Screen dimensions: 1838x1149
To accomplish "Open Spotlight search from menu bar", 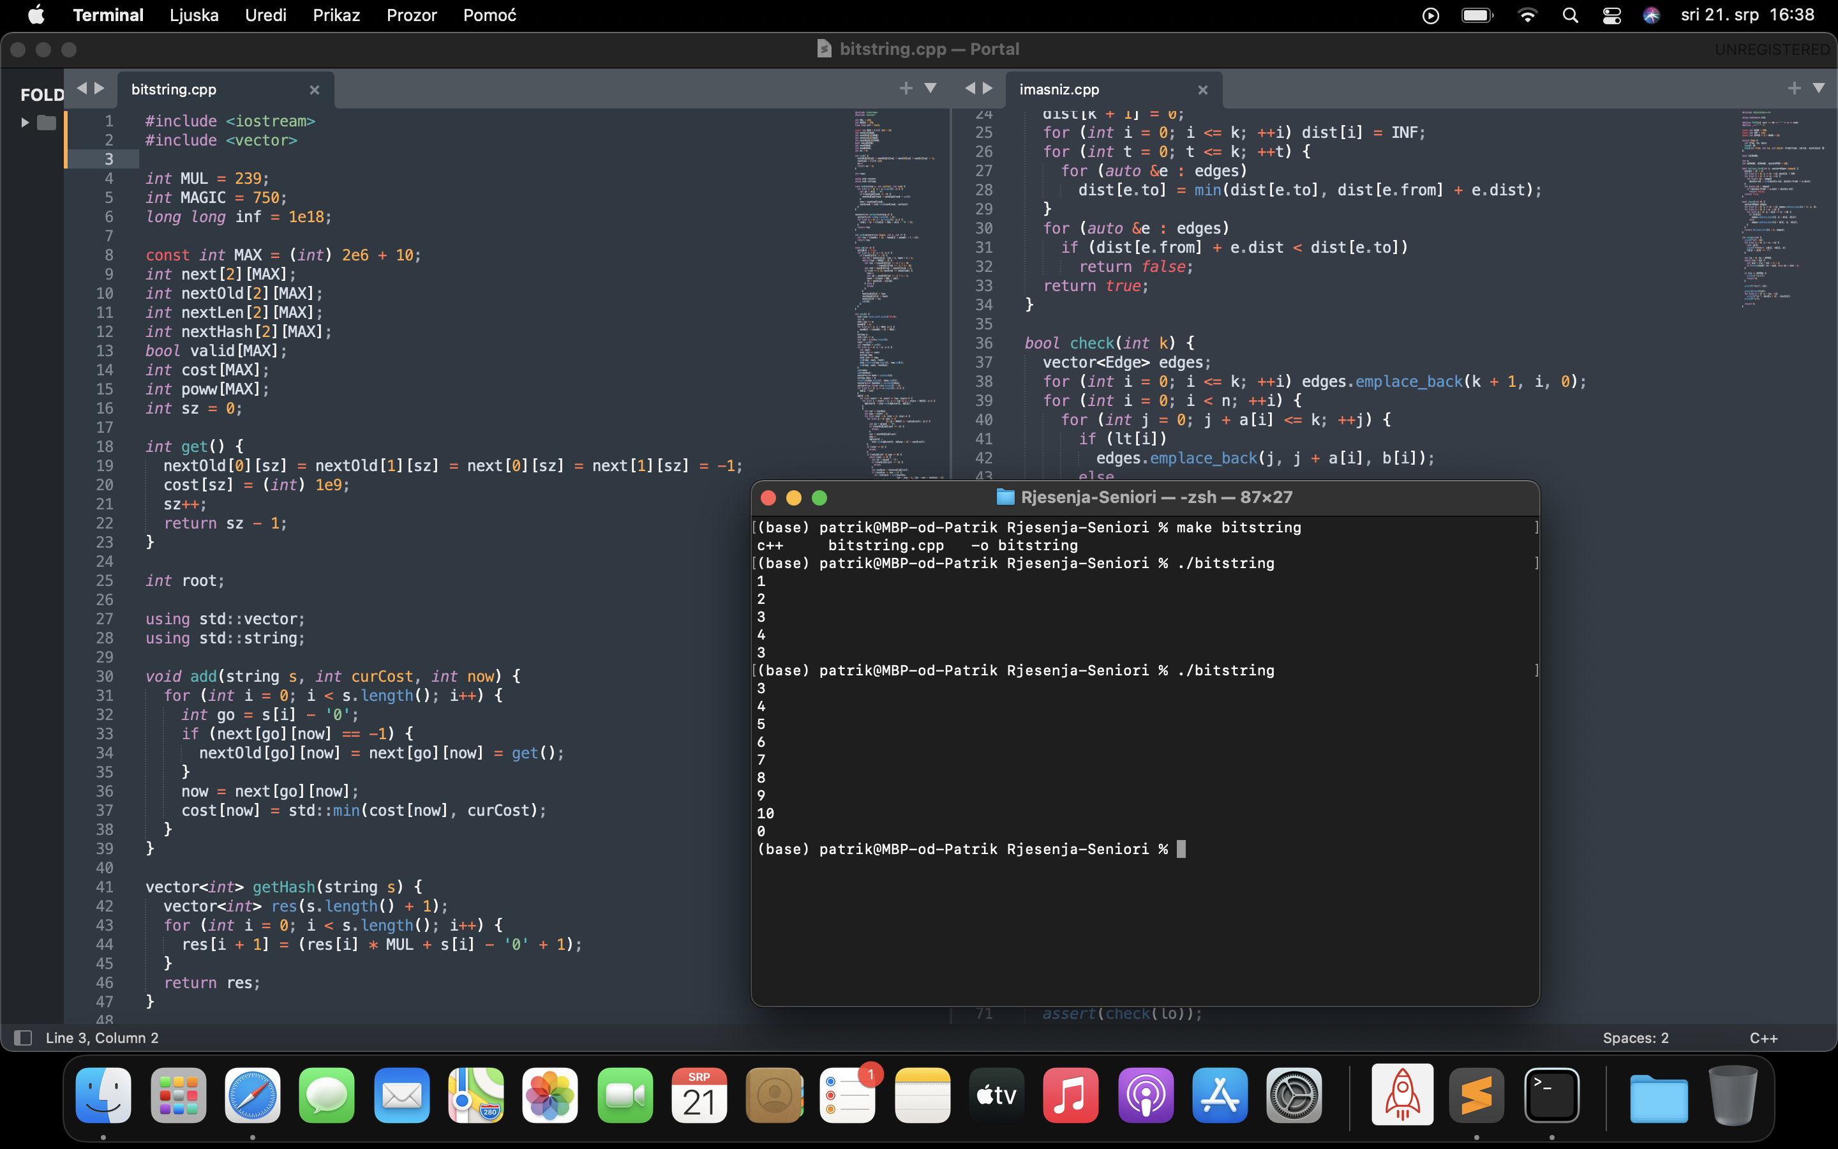I will click(1571, 15).
